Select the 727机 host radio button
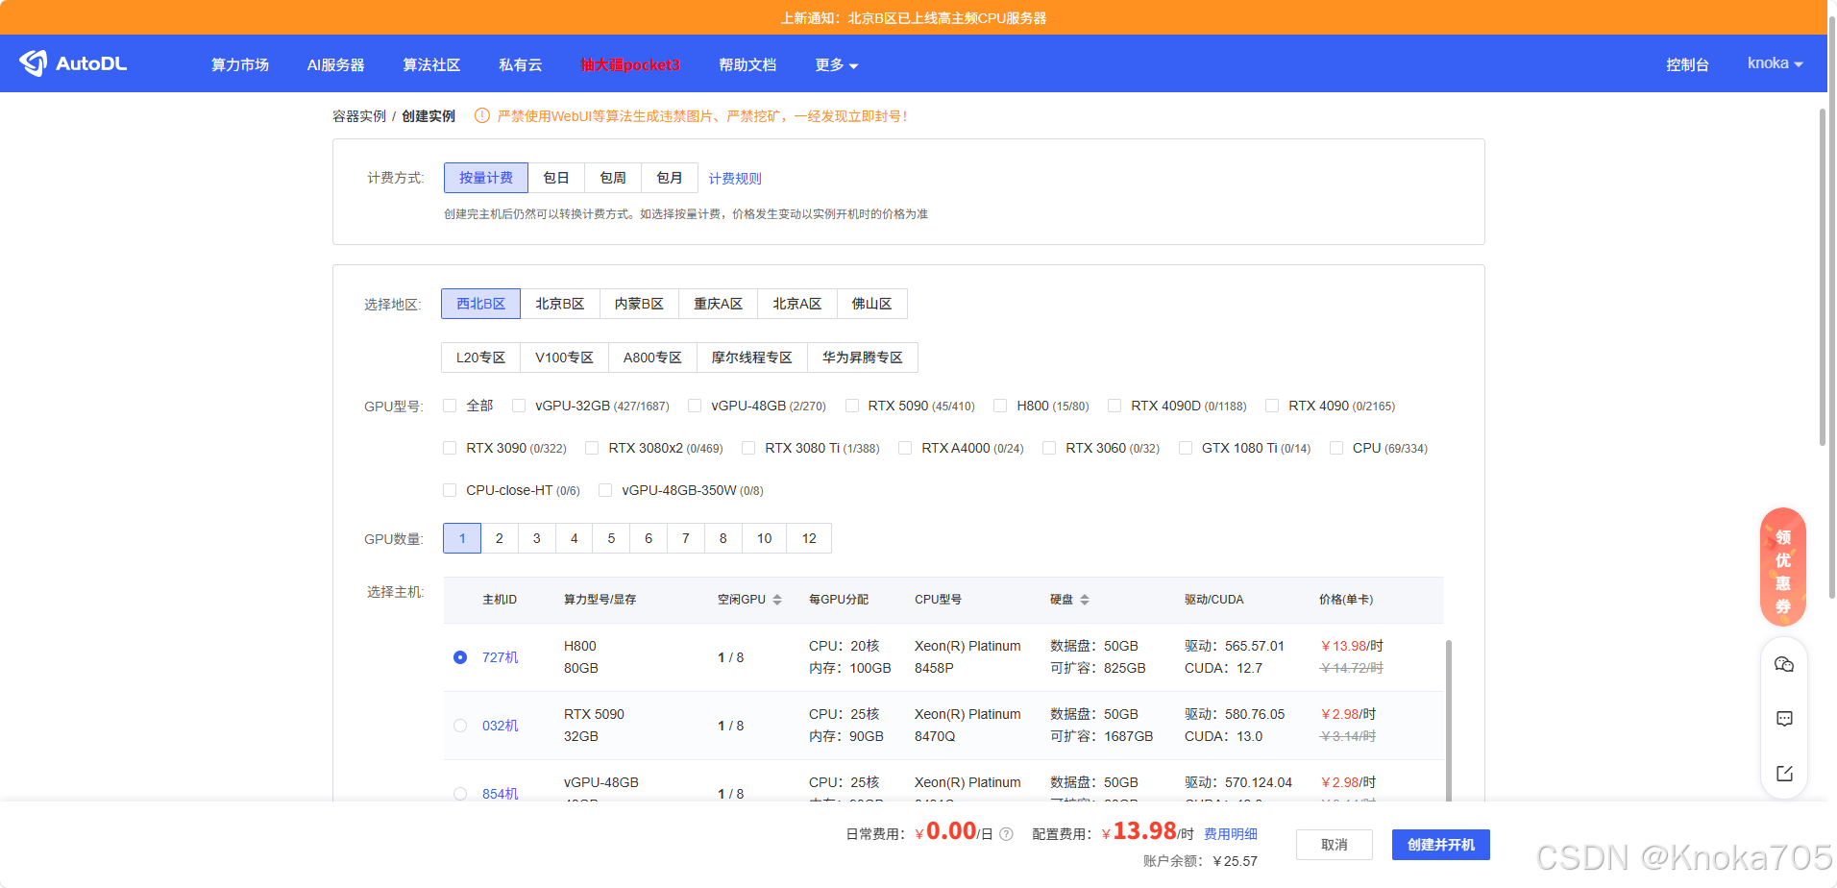This screenshot has width=1837, height=888. click(460, 657)
